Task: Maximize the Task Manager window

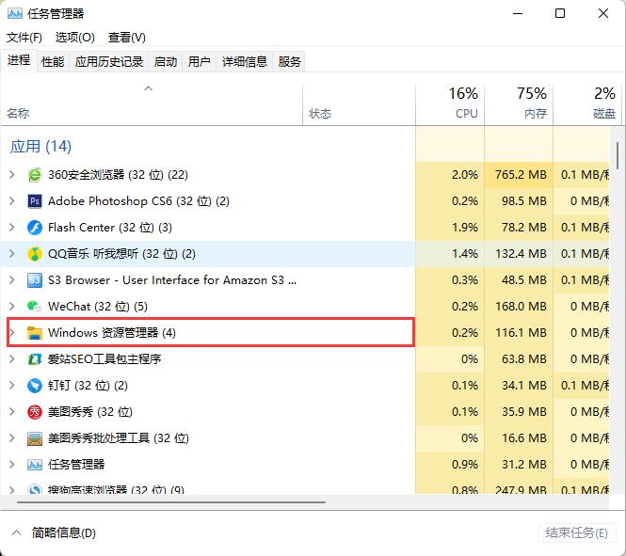Action: click(x=560, y=13)
